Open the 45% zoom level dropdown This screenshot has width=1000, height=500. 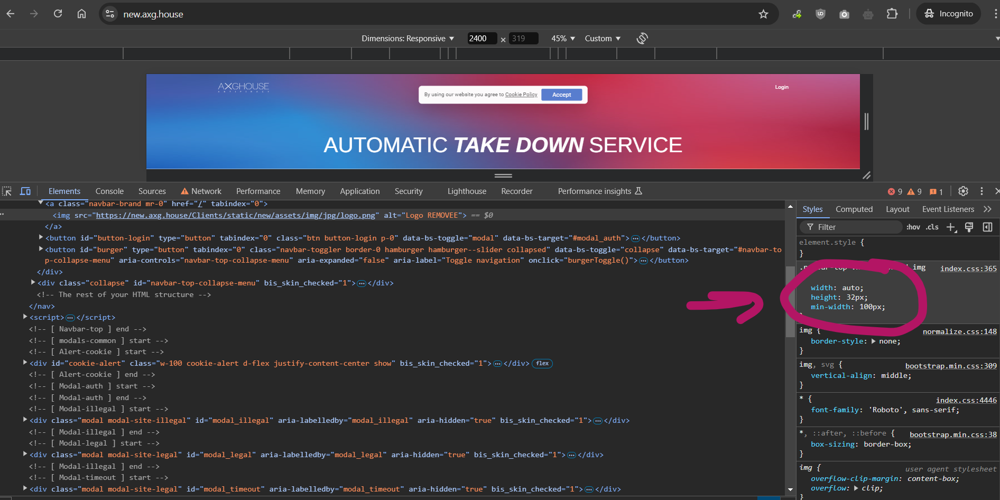(563, 39)
